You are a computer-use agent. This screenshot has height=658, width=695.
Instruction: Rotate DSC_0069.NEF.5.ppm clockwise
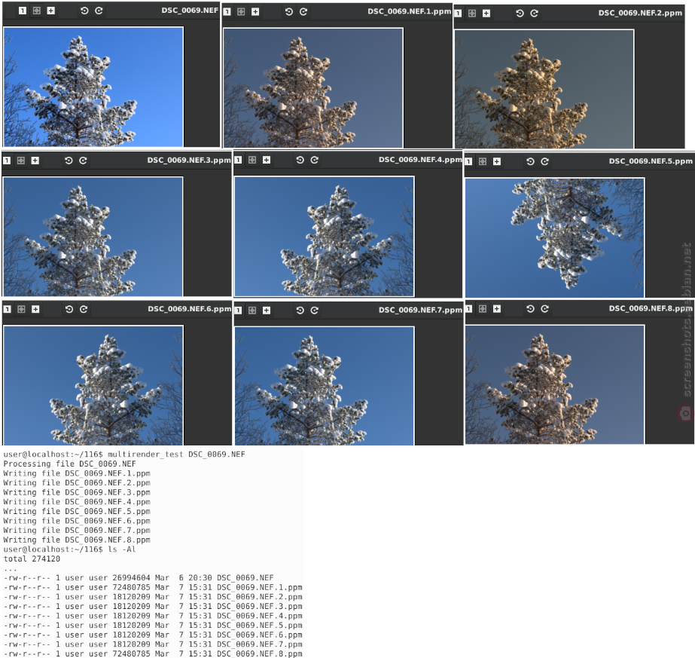[544, 161]
